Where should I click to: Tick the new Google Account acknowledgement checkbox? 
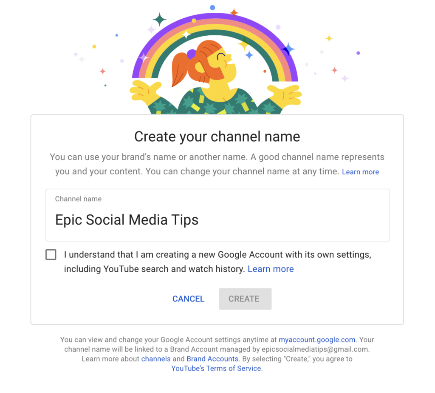coord(51,254)
